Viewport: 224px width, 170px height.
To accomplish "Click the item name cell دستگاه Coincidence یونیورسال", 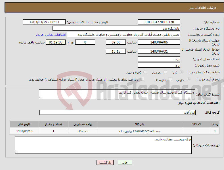I will pyautogui.click(x=139, y=131).
